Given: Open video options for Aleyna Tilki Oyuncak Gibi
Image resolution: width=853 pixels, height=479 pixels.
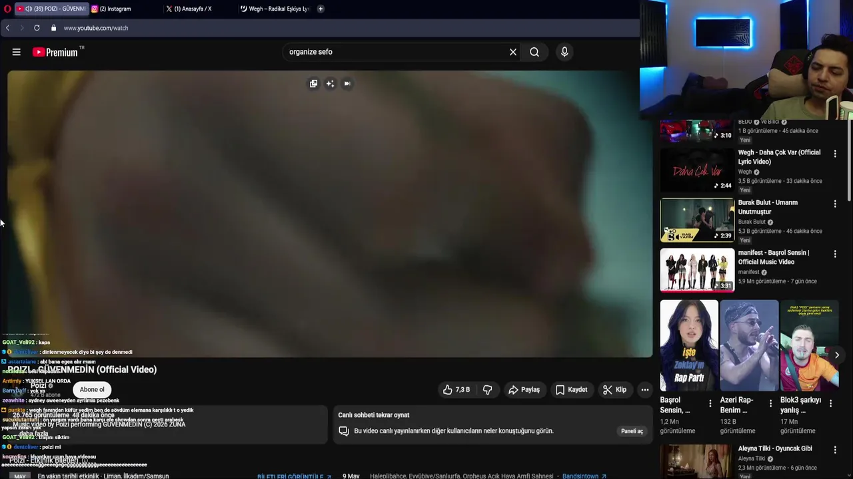Looking at the screenshot, I should point(835,450).
